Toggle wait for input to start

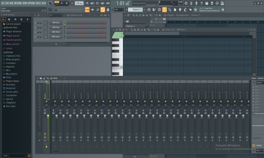click(x=92, y=3)
